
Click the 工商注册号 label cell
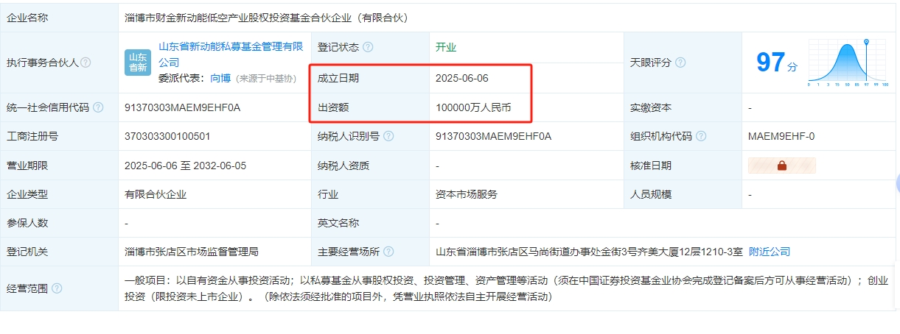click(x=59, y=136)
